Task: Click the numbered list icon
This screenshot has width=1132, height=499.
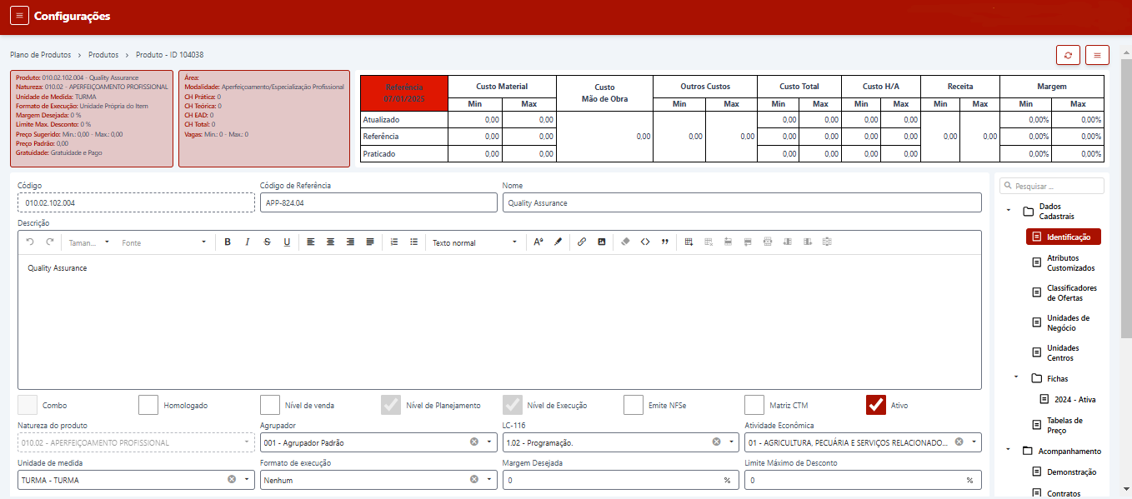Action: tap(394, 242)
